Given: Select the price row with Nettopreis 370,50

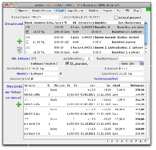Looking at the screenshot, I should coord(85,92).
